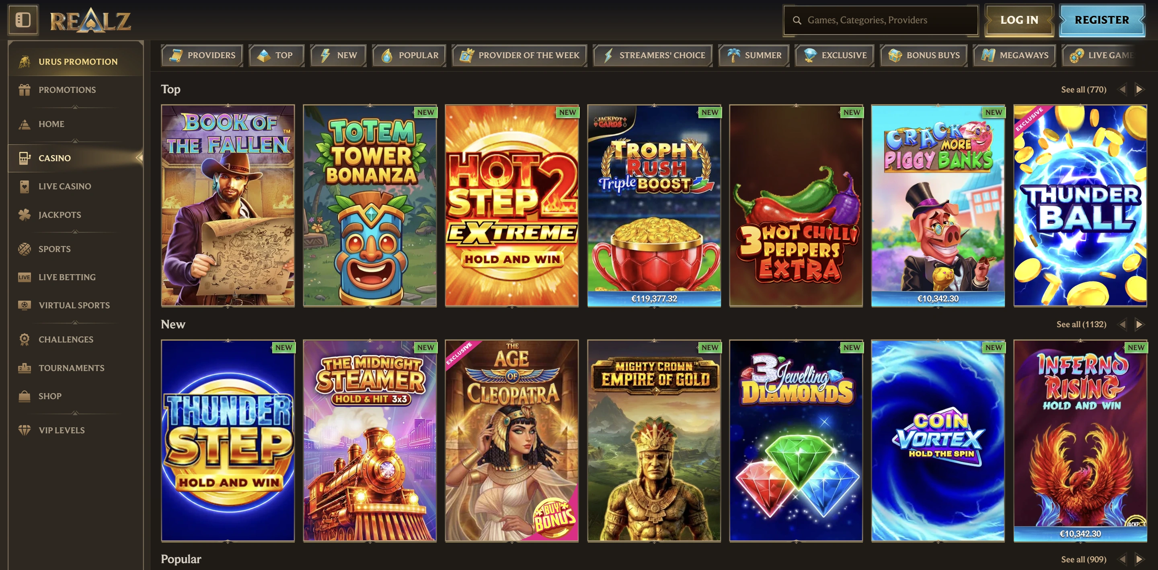
Task: Open Hot Step 2 Extreme game
Action: coord(512,205)
